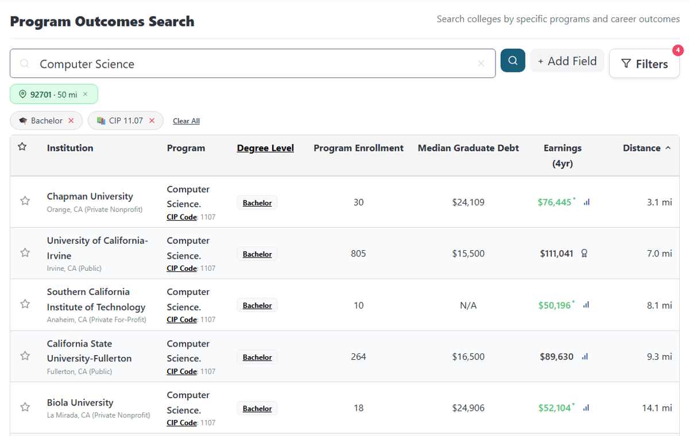The height and width of the screenshot is (436, 689).
Task: Focus the Computer Science search field
Action: [253, 64]
